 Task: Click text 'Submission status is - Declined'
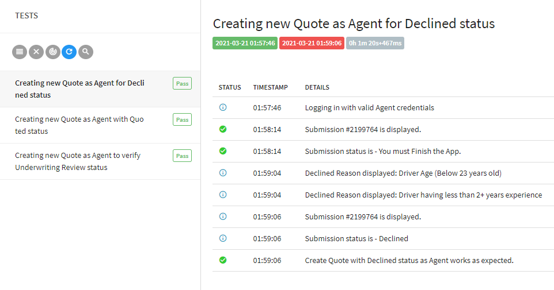[x=356, y=239]
